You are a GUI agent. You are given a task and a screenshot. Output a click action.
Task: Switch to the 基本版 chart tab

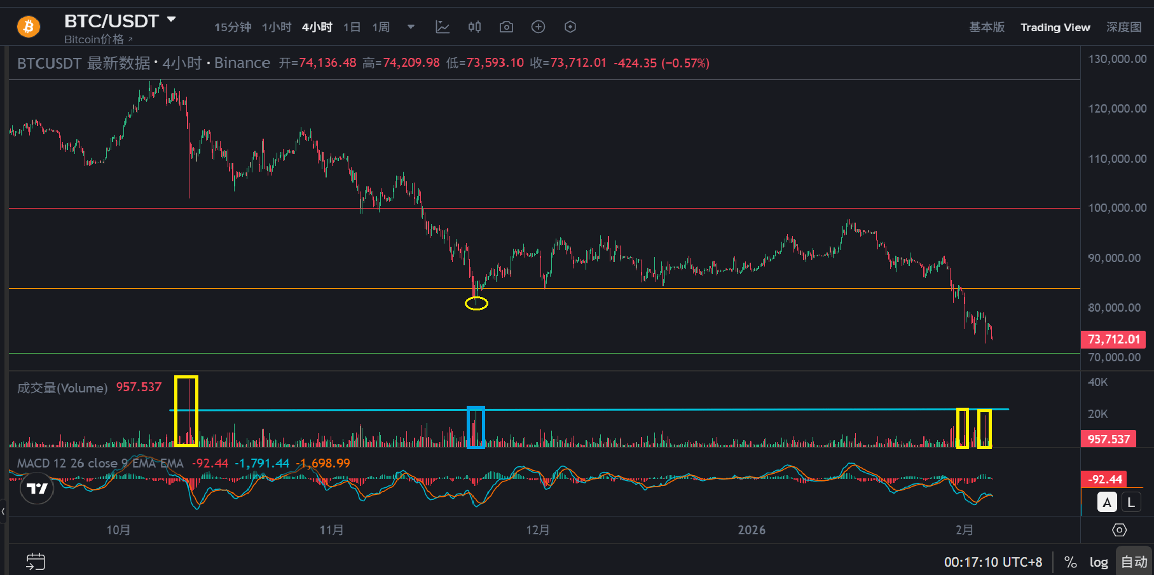987,27
